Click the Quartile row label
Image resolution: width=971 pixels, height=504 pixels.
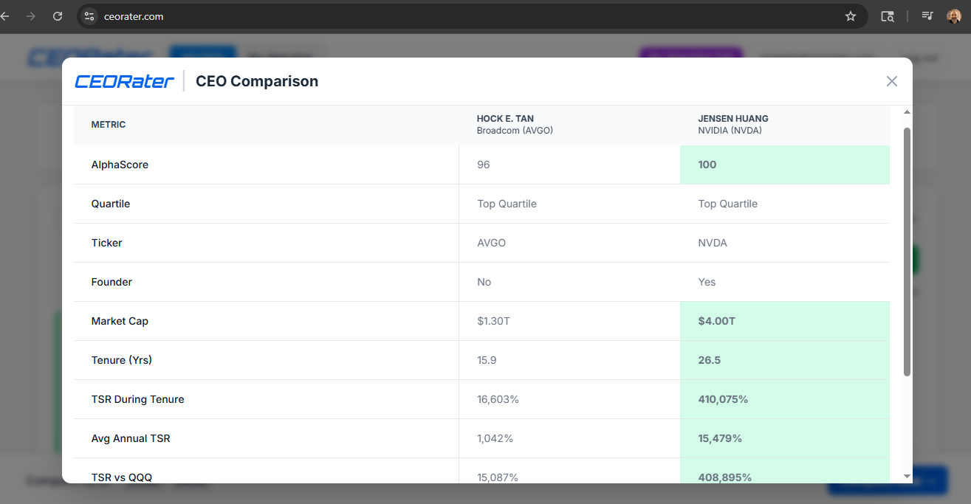pyautogui.click(x=111, y=204)
